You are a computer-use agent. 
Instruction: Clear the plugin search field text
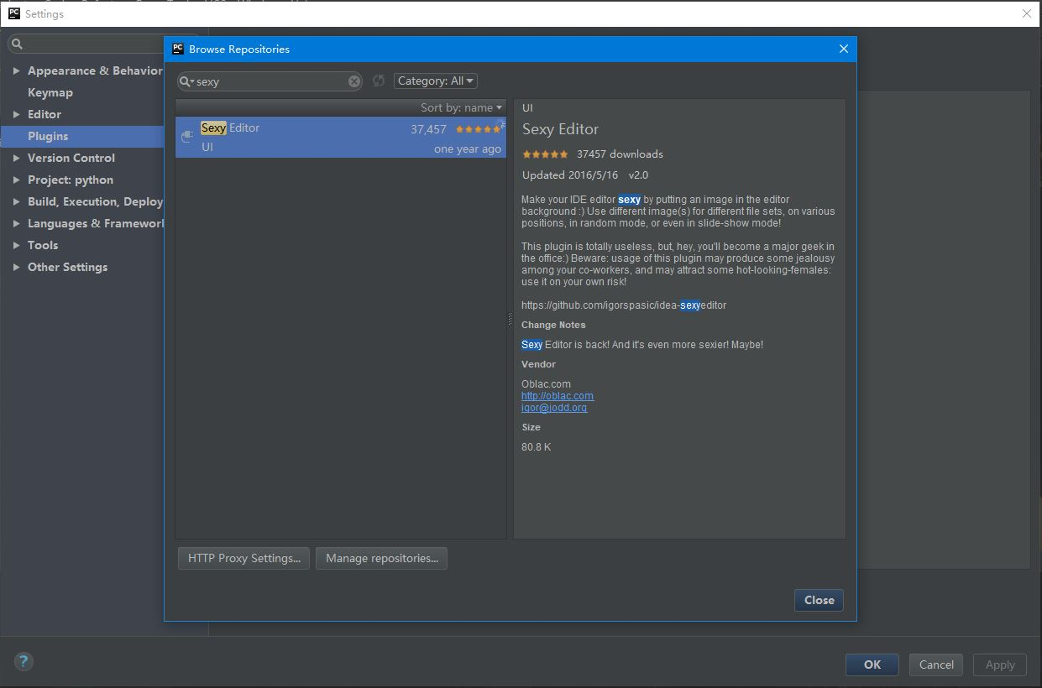coord(354,81)
